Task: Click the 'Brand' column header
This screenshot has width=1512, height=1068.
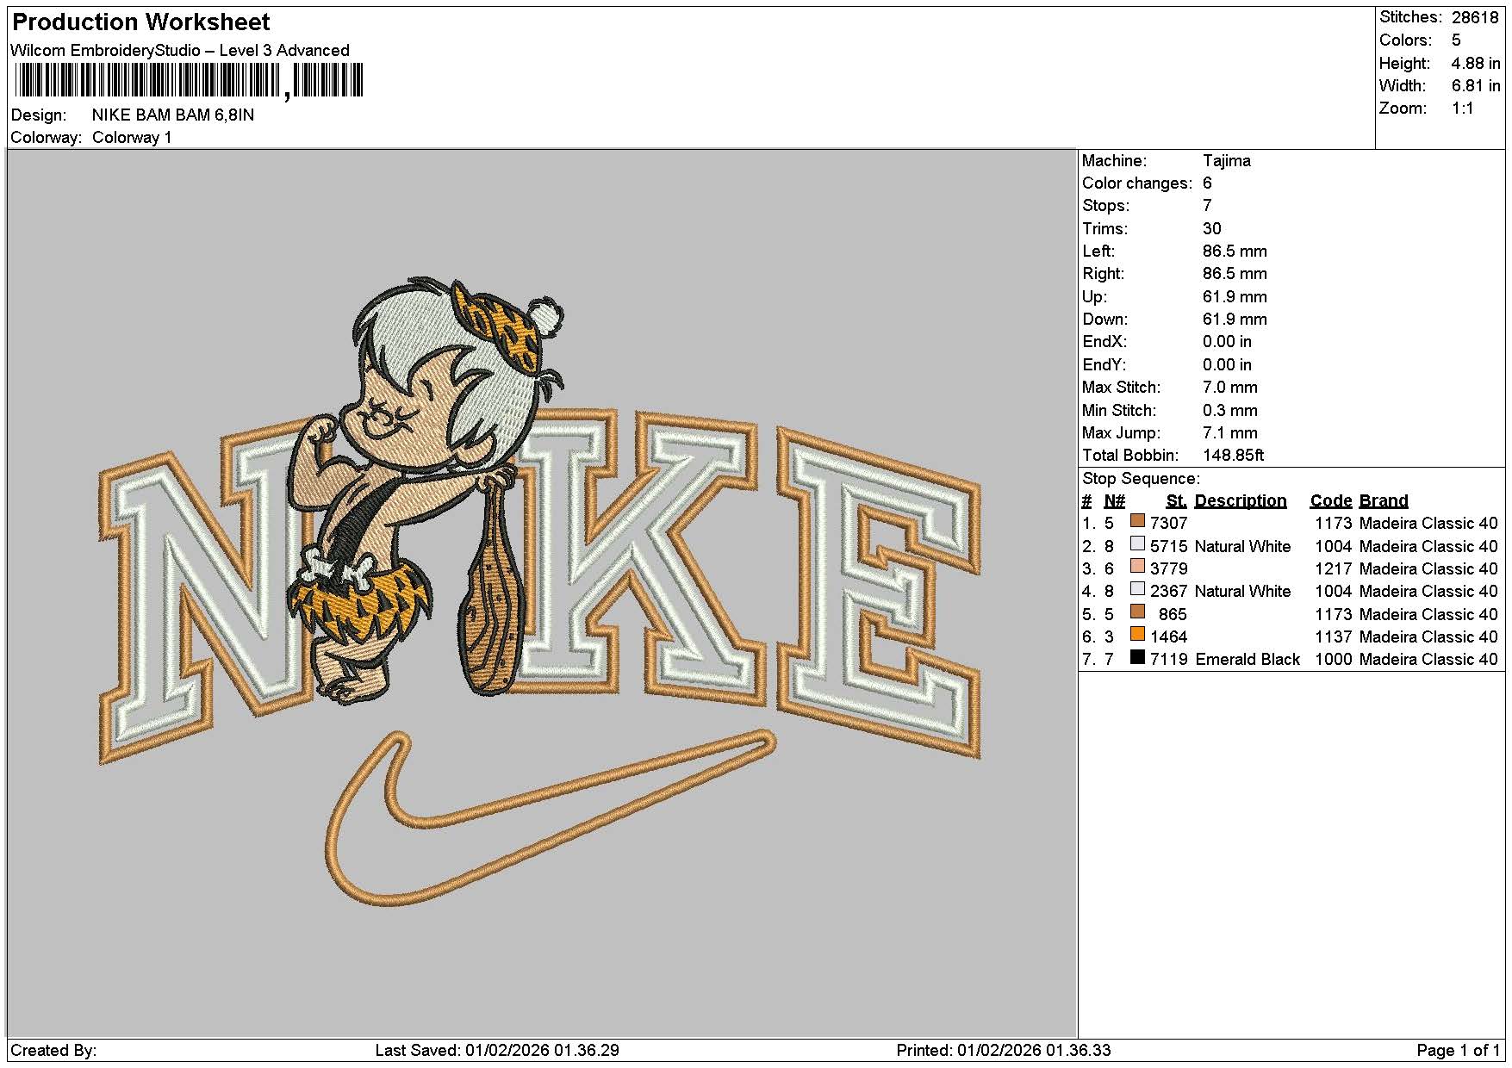Action: 1384,500
